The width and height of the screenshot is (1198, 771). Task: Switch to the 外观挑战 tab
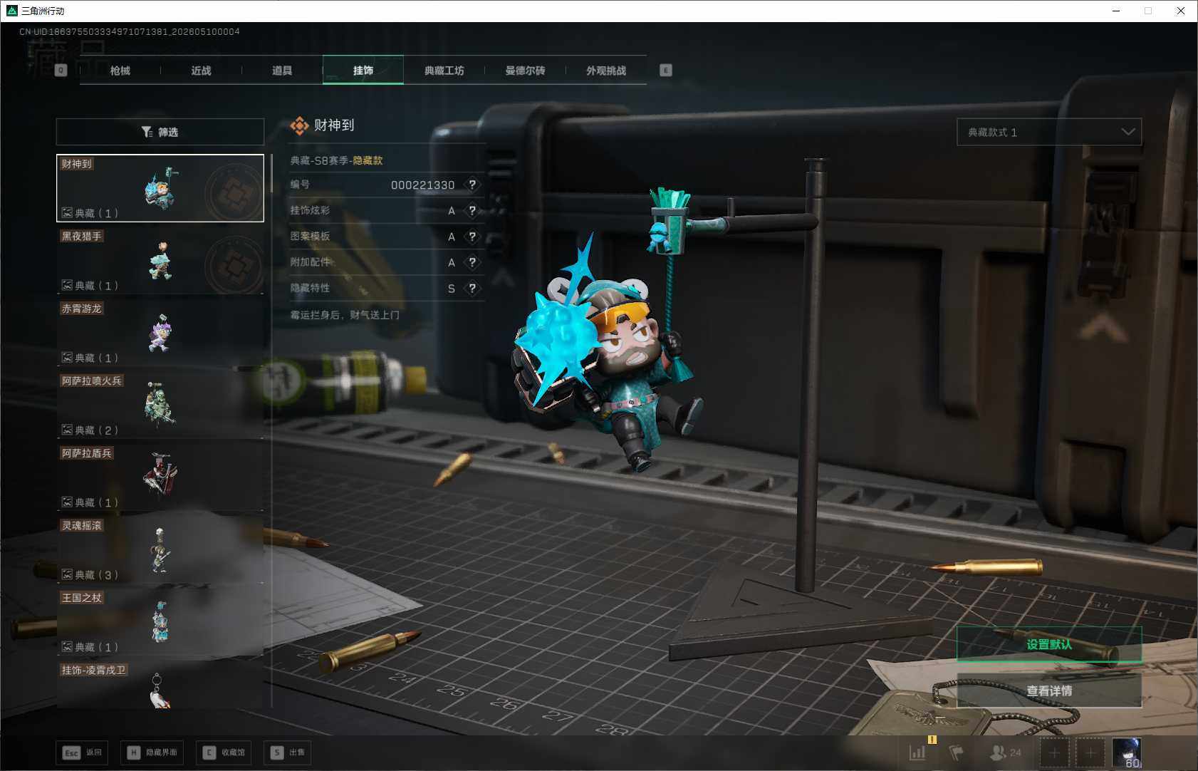606,71
